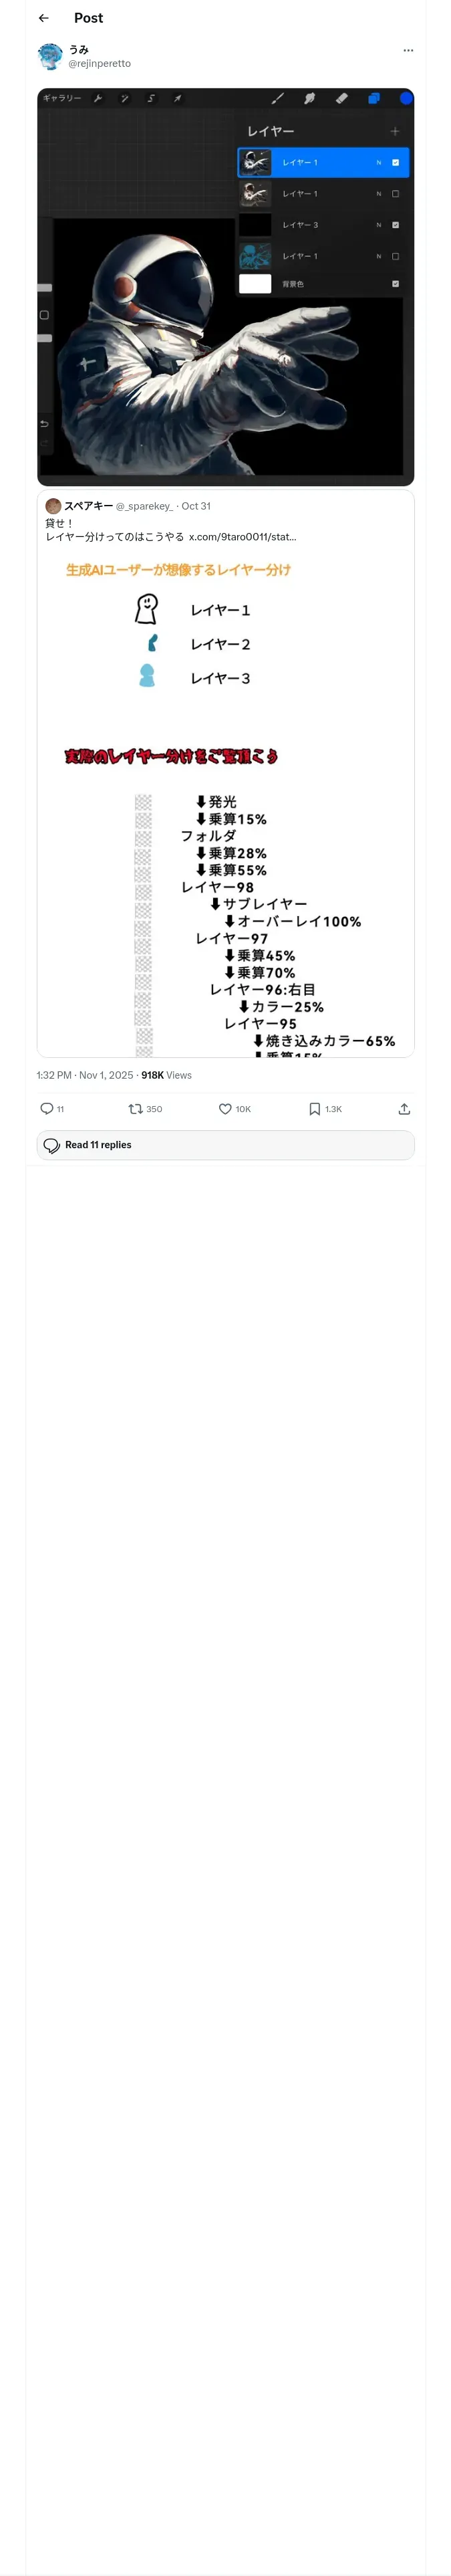The width and height of the screenshot is (451, 2576).
Task: Click the うみ display name
Action: pos(79,49)
